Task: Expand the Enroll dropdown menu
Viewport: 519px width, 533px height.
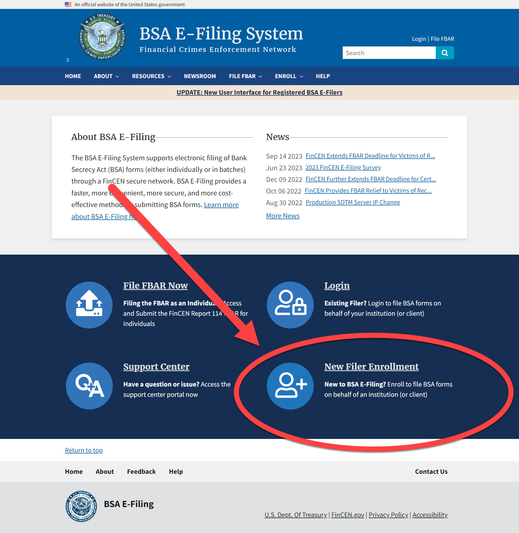Action: coord(289,76)
